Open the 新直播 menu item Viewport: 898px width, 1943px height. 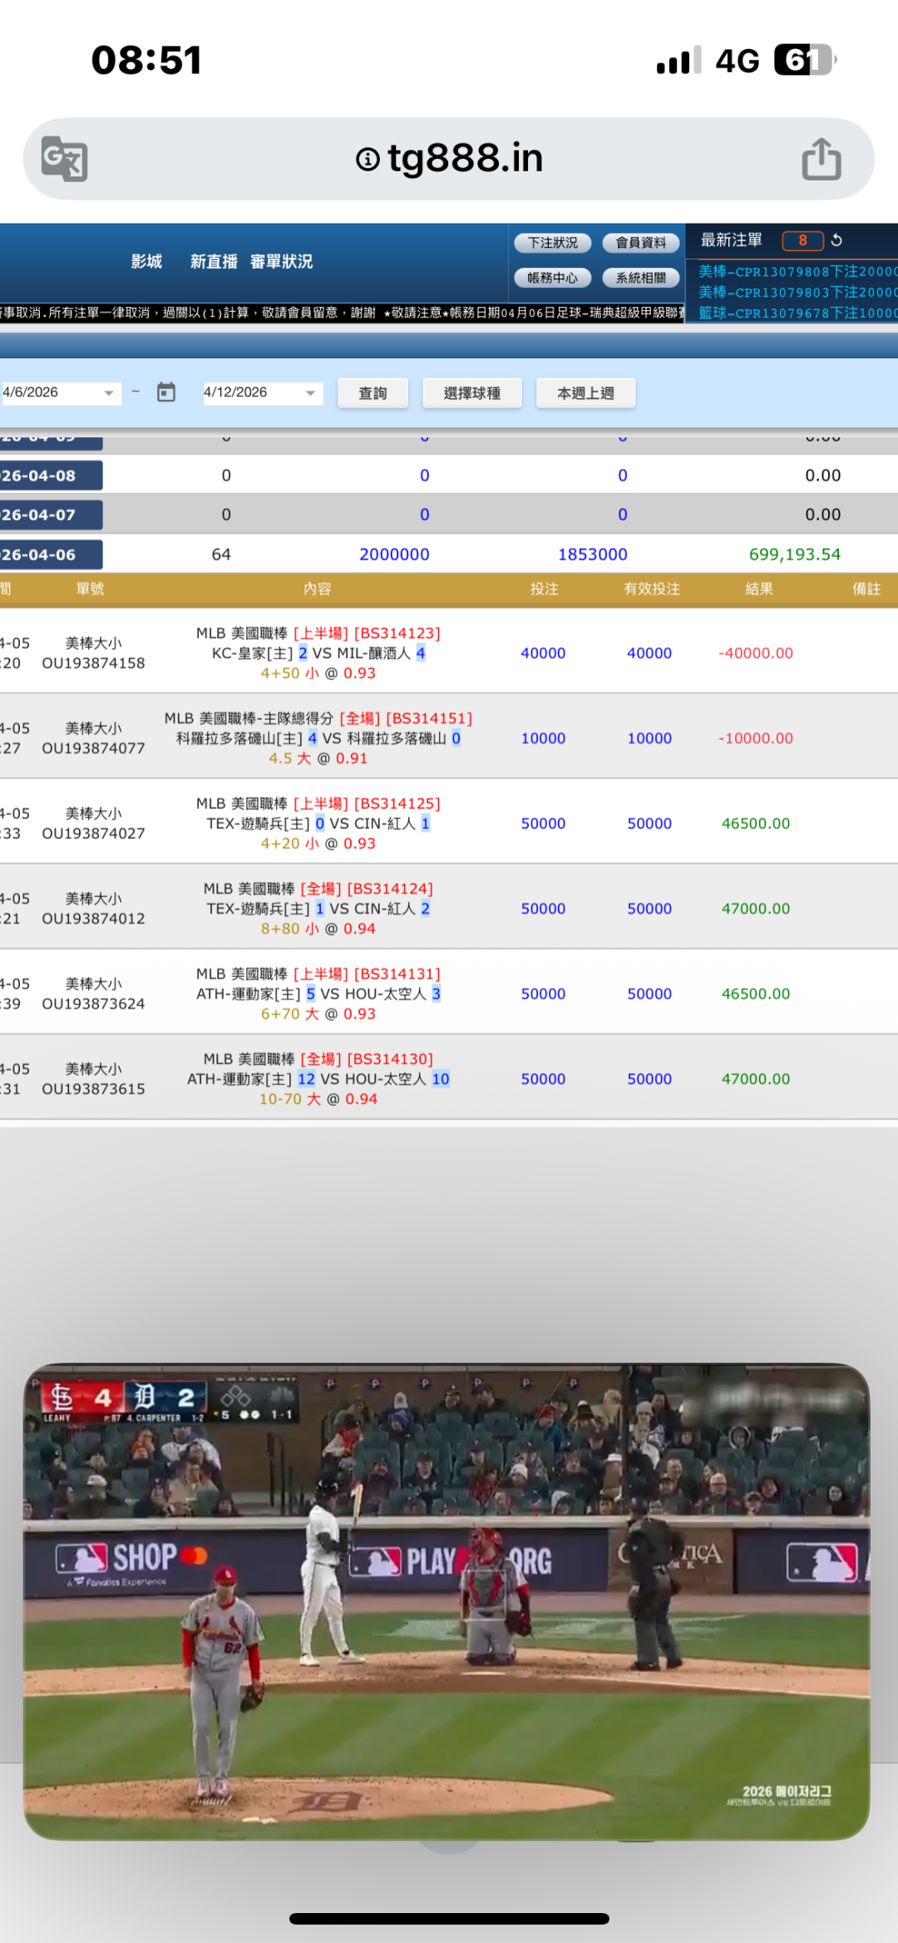click(x=214, y=262)
